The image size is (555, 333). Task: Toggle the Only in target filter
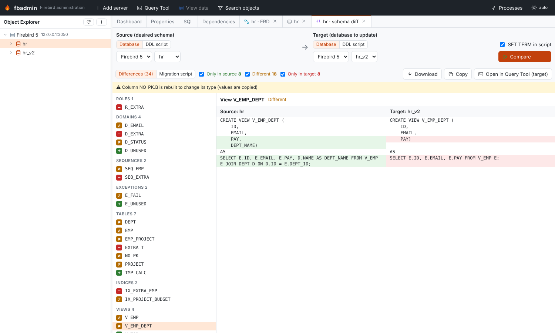(x=283, y=74)
